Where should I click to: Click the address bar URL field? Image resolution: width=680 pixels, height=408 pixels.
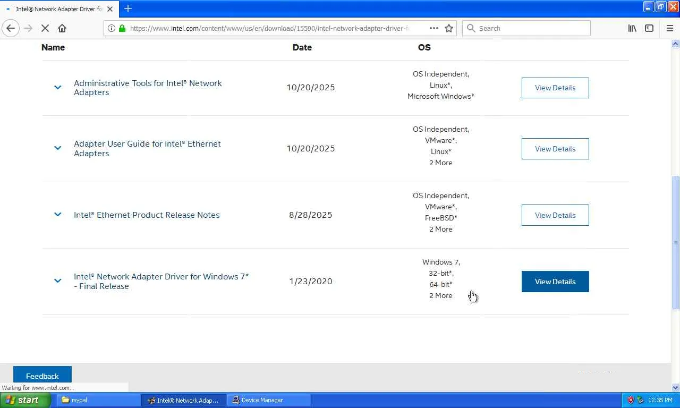point(269,28)
